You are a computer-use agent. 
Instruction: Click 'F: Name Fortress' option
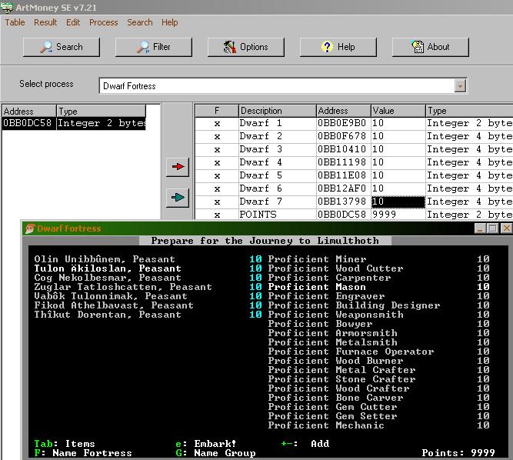click(83, 453)
